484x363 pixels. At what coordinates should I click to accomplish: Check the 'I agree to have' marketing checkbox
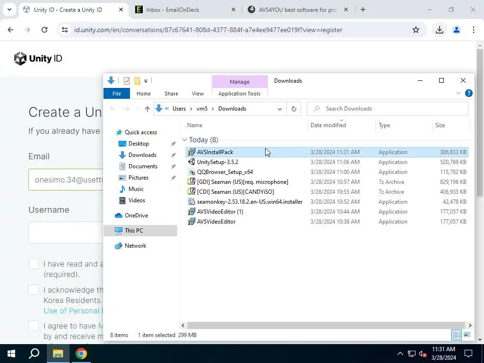tap(34, 326)
